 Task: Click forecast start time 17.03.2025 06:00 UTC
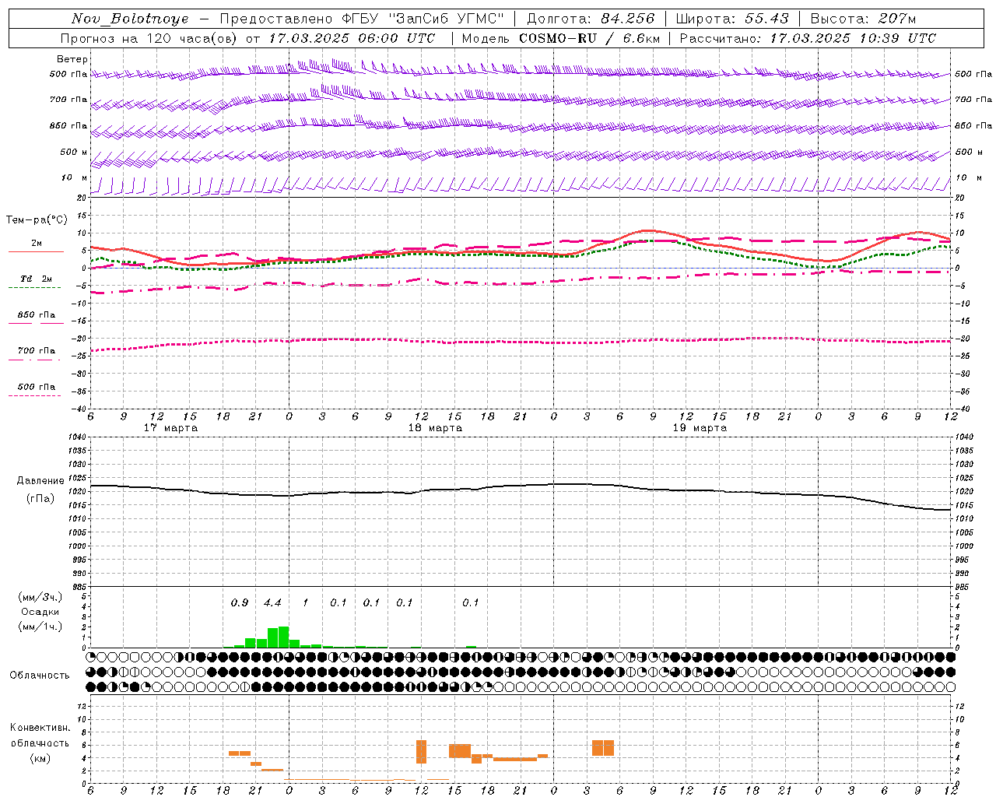352,38
